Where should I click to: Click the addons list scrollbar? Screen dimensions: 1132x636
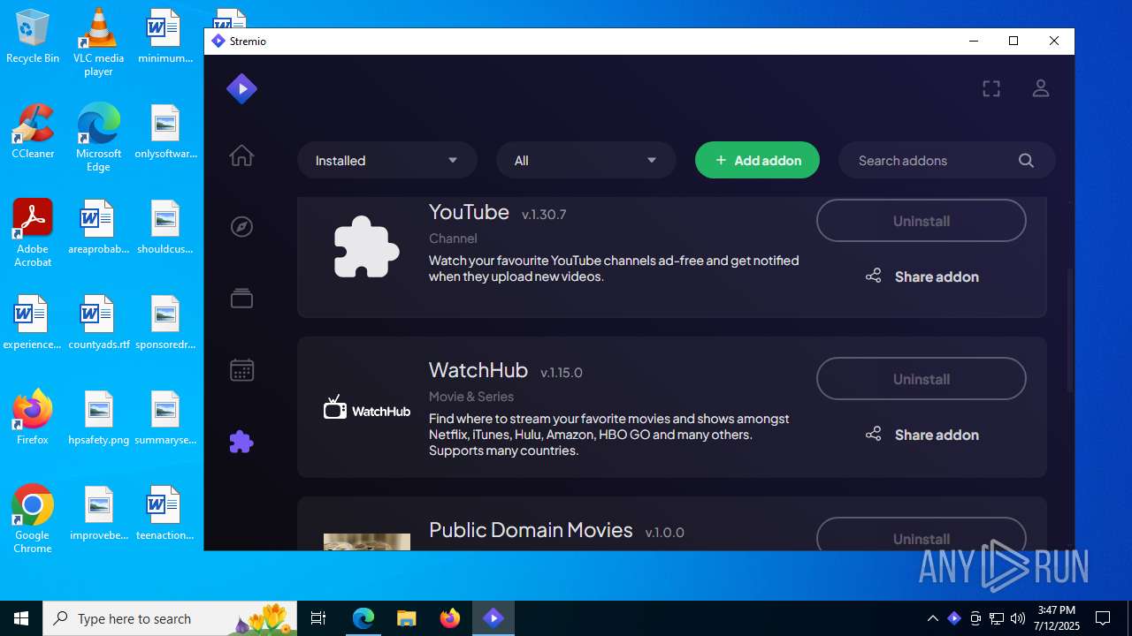click(1069, 331)
